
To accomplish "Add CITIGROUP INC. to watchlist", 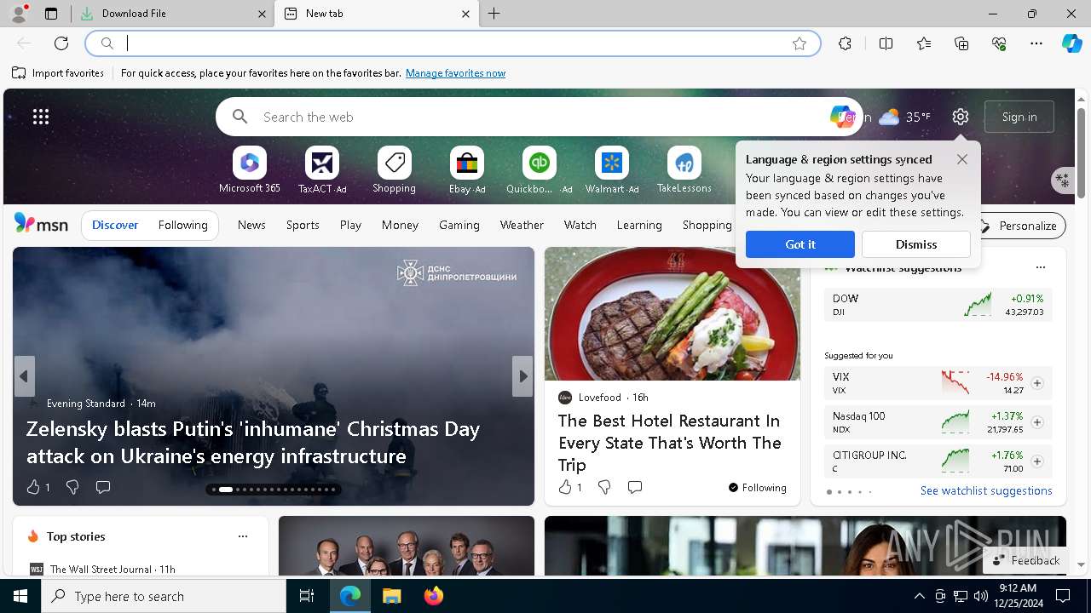I will coord(1037,461).
